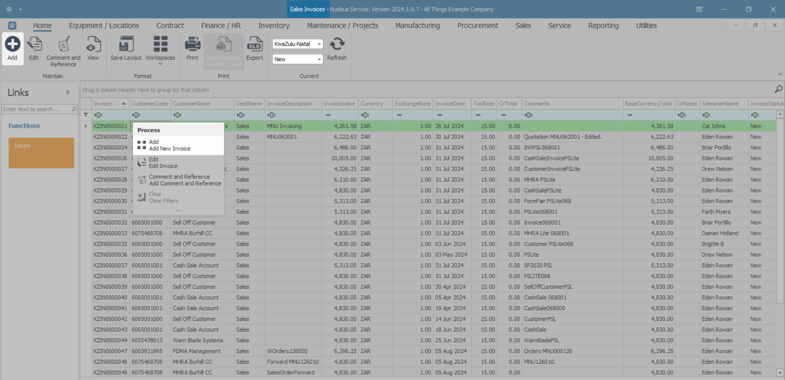Open the Inventory tab

tap(274, 26)
